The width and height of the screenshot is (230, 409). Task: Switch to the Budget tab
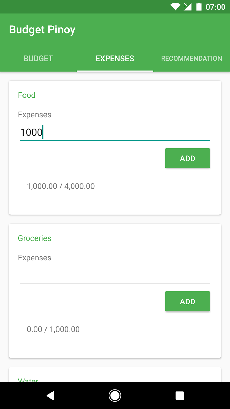tap(38, 59)
